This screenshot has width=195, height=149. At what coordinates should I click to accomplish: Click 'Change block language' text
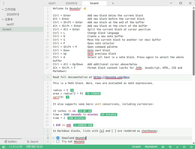103,33
